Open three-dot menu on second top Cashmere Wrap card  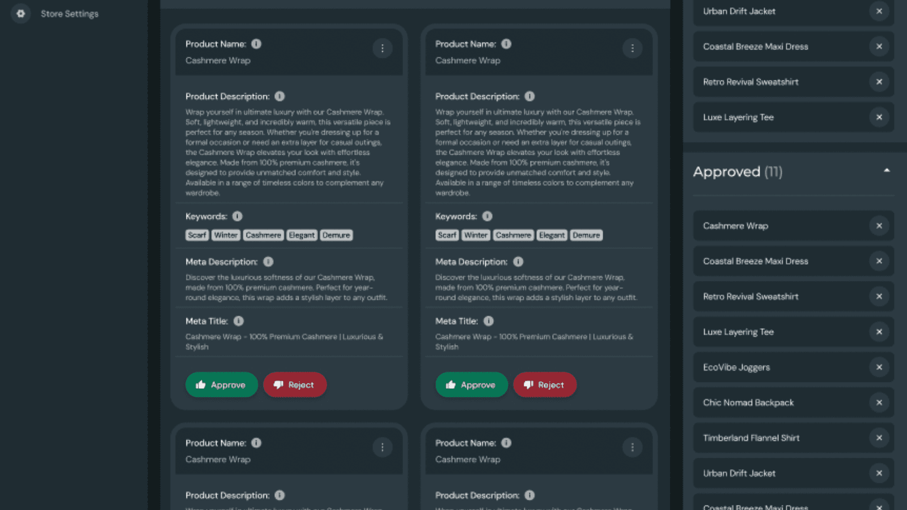point(632,49)
